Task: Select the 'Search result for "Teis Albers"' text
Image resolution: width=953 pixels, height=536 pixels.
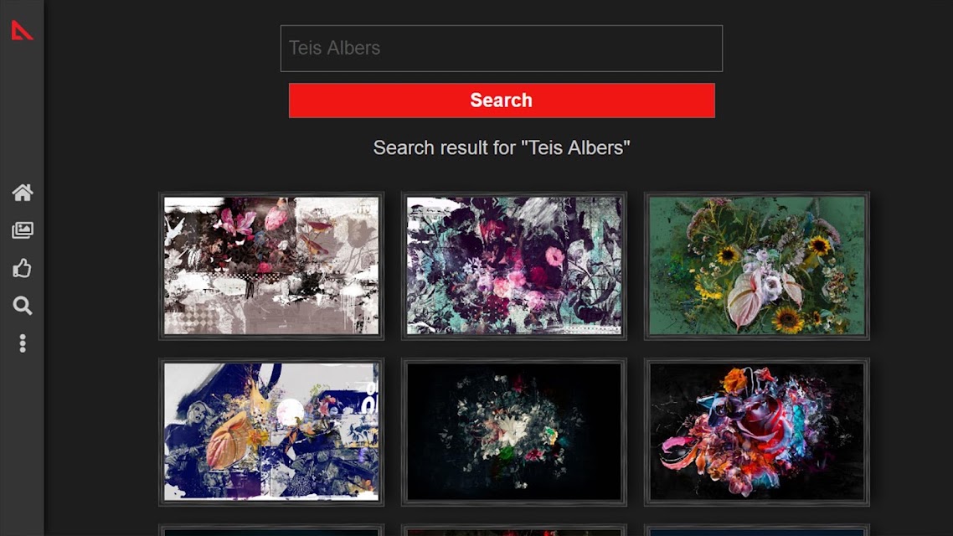Action: [x=502, y=147]
